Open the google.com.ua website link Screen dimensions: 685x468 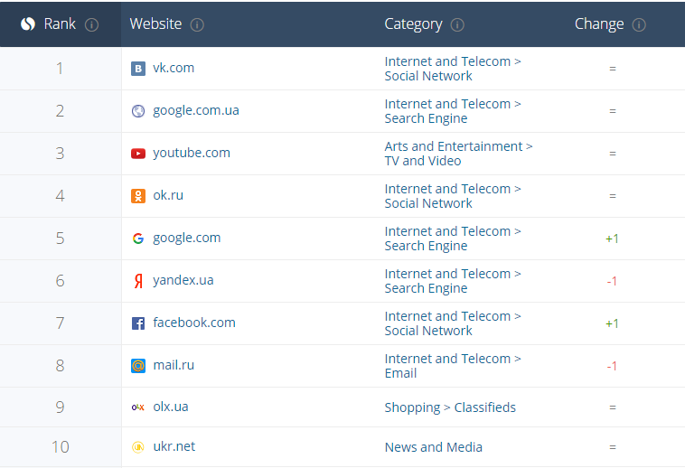coord(195,111)
